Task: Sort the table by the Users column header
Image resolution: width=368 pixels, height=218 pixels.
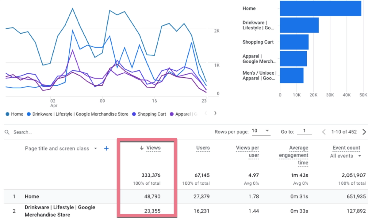Action: click(203, 148)
